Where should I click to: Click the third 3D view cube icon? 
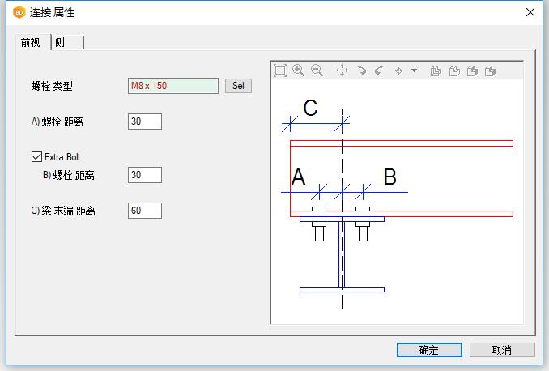tap(472, 70)
